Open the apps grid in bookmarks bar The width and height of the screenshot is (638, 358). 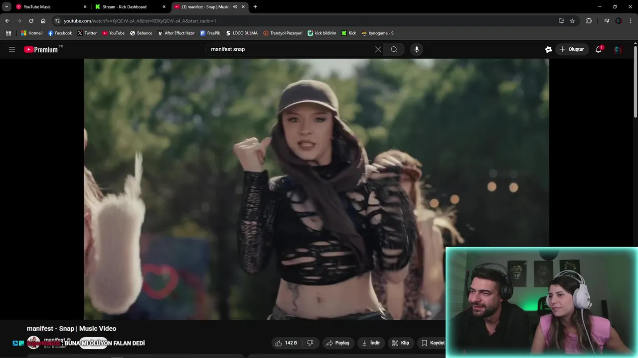(8, 33)
